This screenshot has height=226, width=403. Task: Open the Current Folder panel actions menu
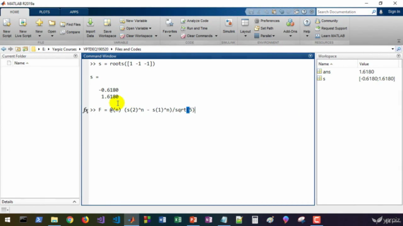click(x=76, y=56)
